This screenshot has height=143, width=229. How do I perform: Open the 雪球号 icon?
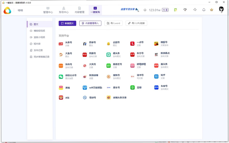(85, 98)
